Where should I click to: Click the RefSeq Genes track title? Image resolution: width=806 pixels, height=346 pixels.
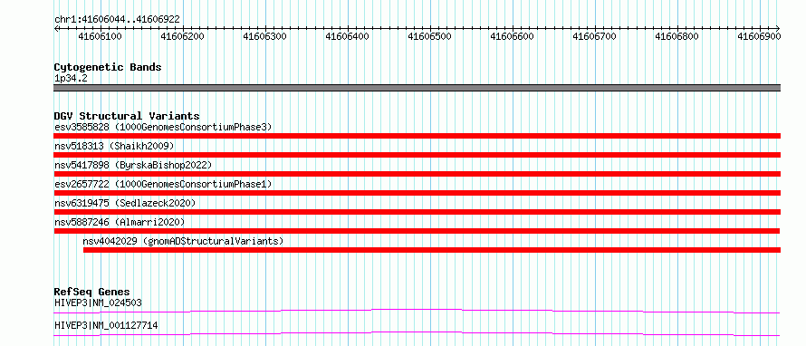pyautogui.click(x=91, y=292)
